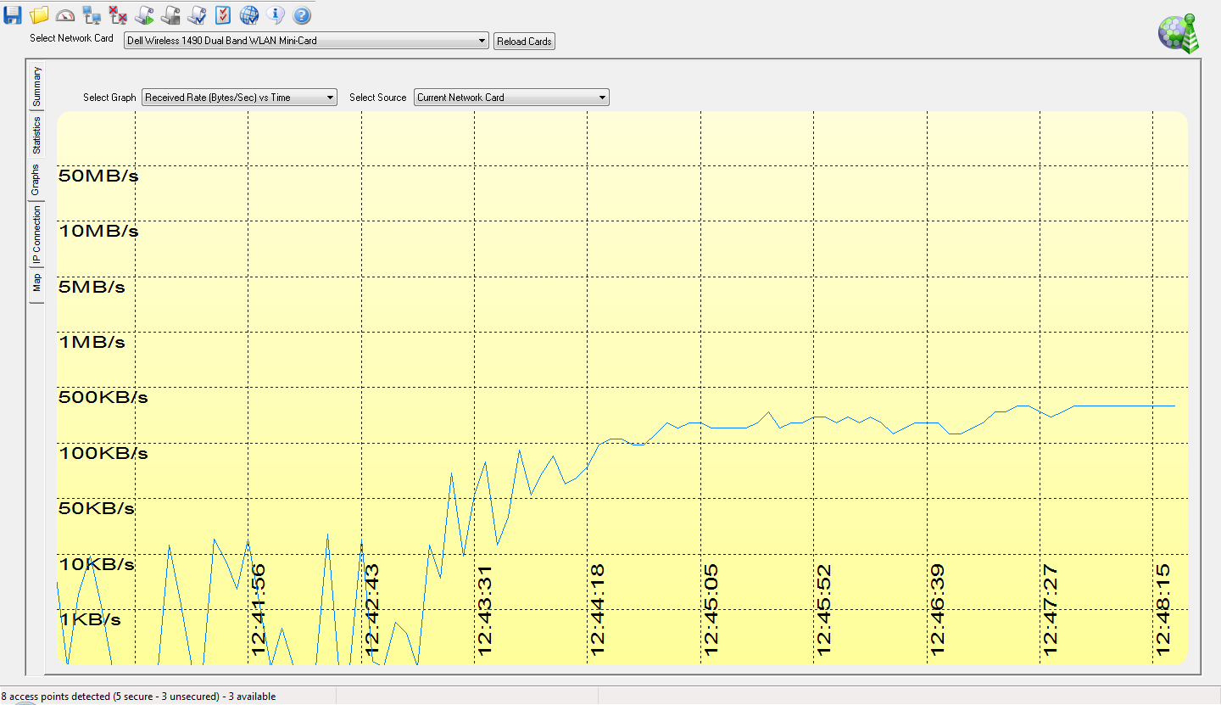Click the green WiFi tower logo
The height and width of the screenshot is (705, 1221).
1179,34
